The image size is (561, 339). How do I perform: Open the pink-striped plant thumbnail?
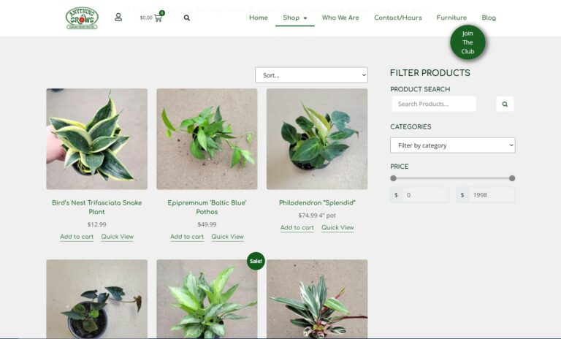(317, 299)
